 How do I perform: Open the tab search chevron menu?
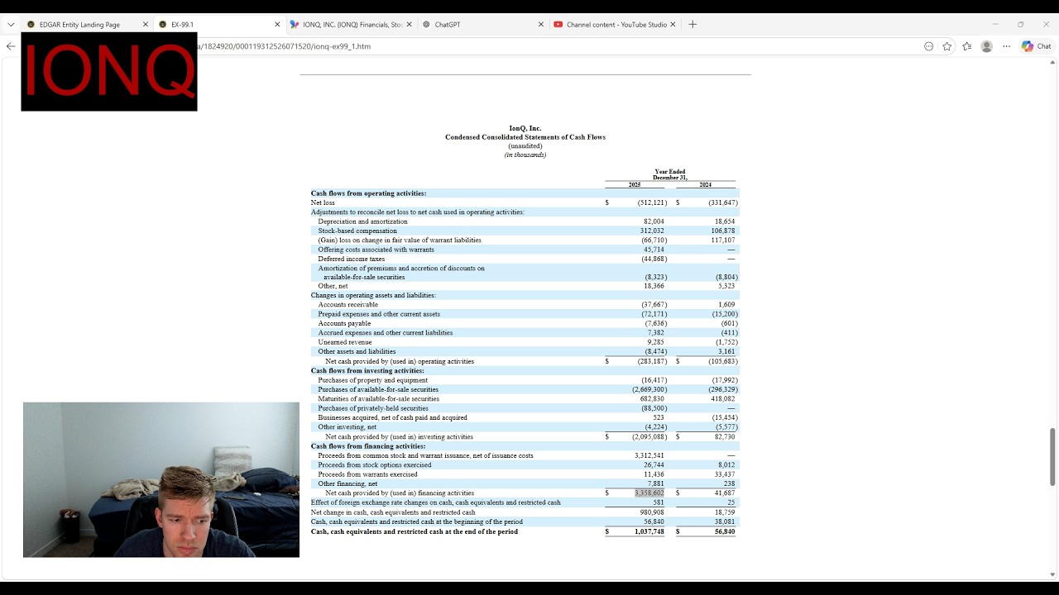click(11, 25)
